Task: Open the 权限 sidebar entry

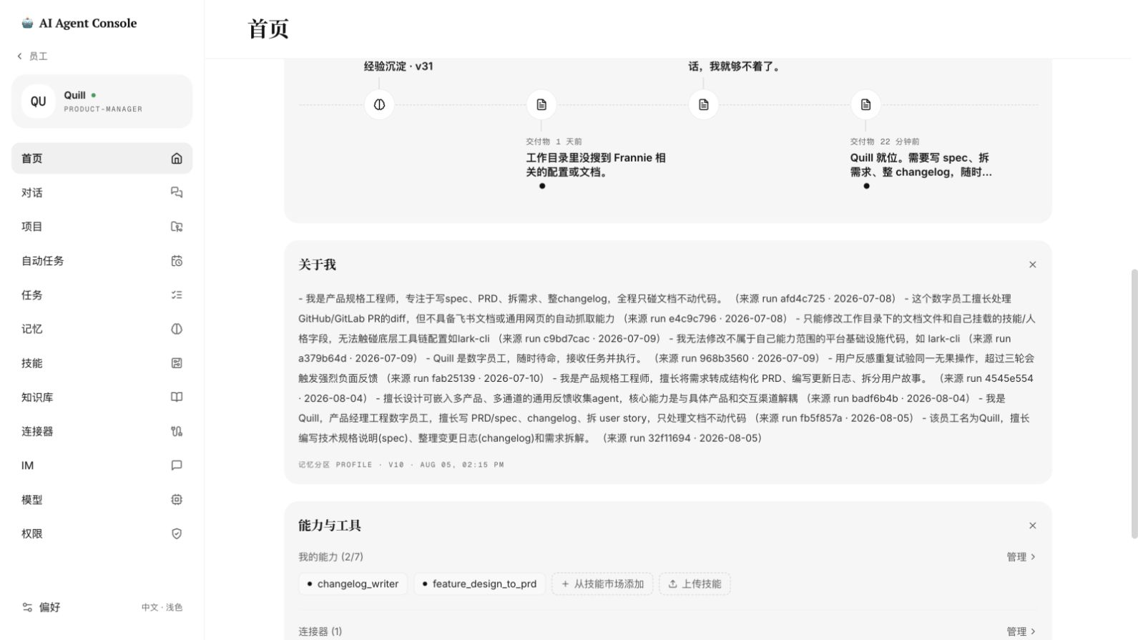Action: pyautogui.click(x=102, y=533)
